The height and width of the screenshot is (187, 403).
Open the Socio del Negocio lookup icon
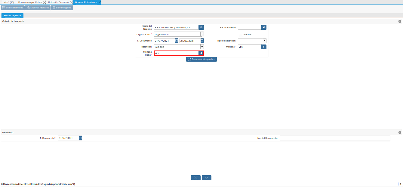[201, 27]
